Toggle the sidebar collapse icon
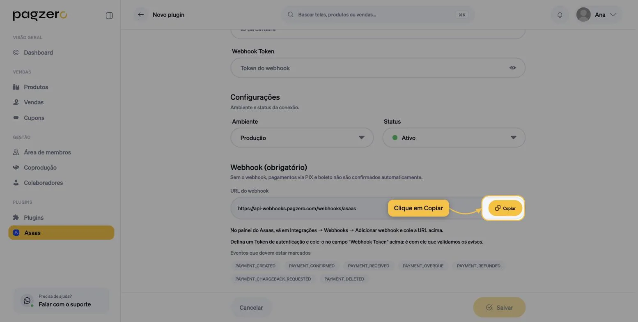Screen dimensions: 638x322 point(109,16)
